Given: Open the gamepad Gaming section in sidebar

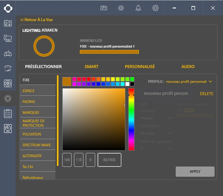Looking at the screenshot, I should [x=8, y=54].
